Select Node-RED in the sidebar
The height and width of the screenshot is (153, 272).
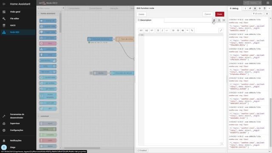click(18, 32)
